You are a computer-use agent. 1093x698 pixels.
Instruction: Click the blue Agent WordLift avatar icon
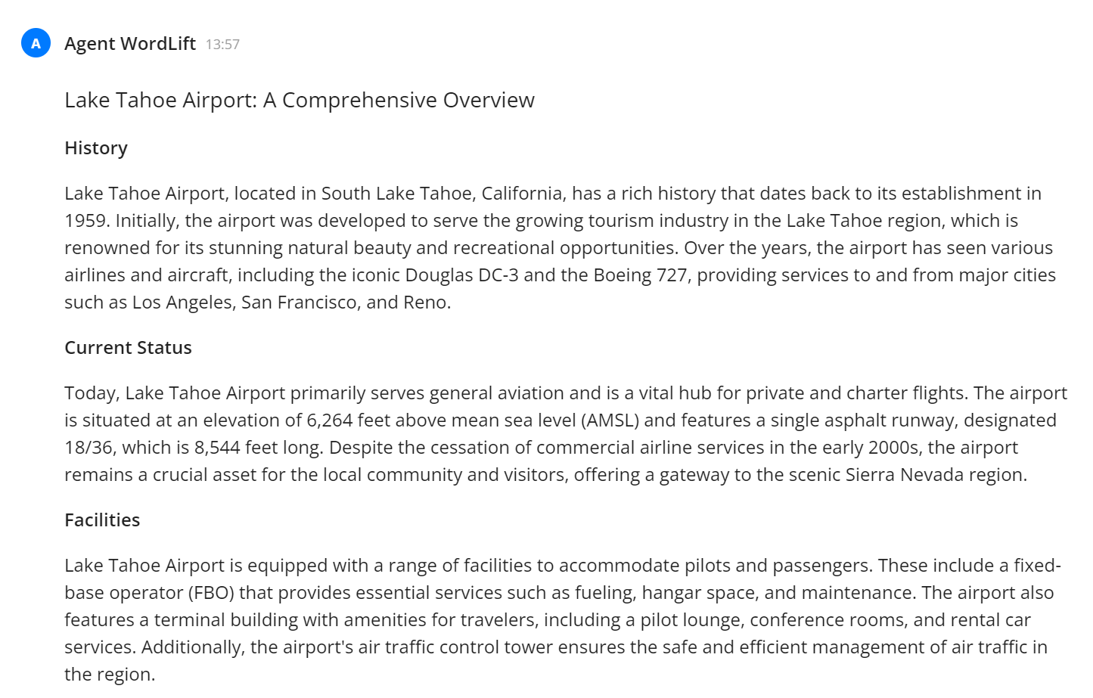(36, 43)
